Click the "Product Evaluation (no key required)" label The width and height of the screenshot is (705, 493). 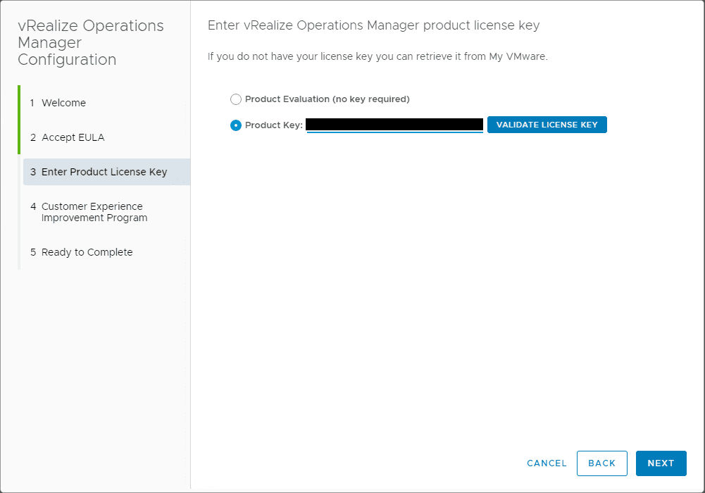[x=327, y=99]
